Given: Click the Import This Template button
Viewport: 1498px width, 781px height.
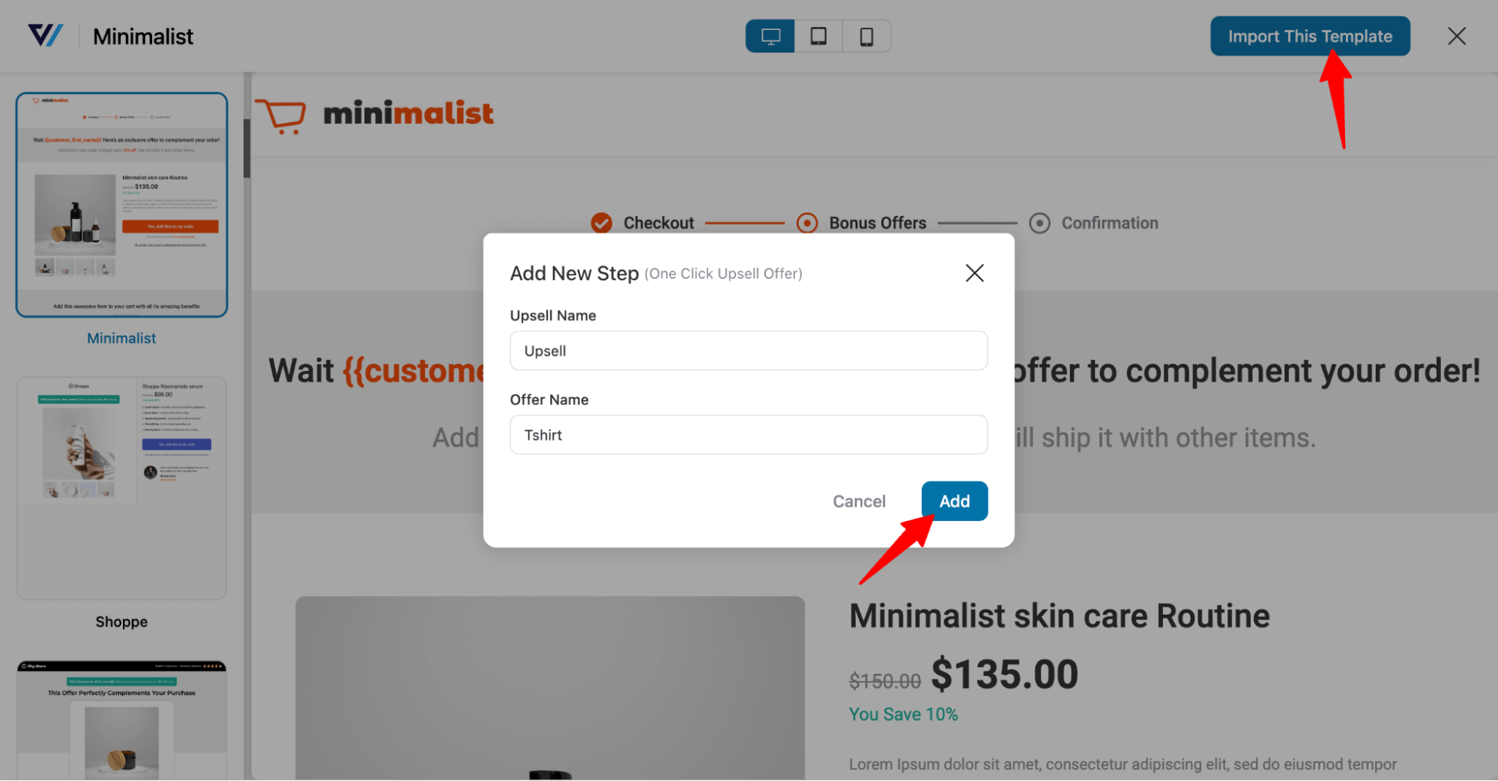Looking at the screenshot, I should point(1309,36).
